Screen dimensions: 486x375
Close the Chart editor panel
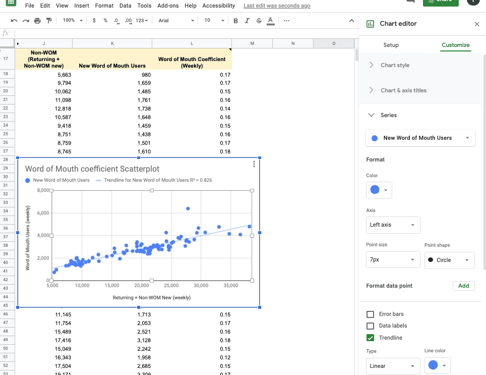pos(477,24)
